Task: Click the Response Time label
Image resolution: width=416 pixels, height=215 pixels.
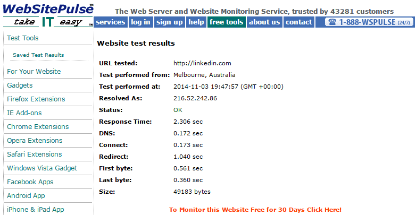Action: coord(125,122)
